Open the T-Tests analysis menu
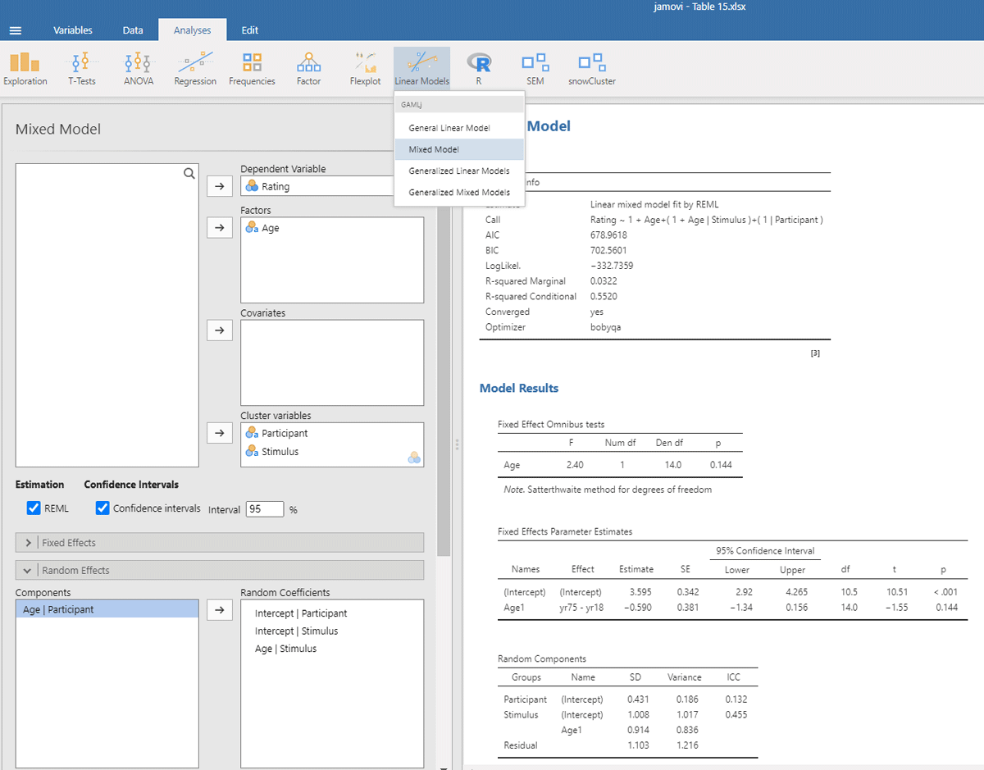This screenshot has height=770, width=984. point(82,69)
